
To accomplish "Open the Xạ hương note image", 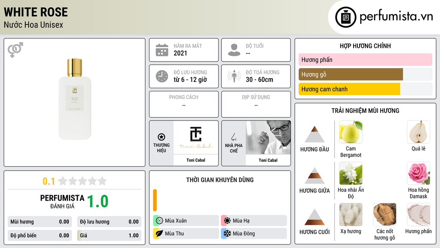I will pos(351,214).
